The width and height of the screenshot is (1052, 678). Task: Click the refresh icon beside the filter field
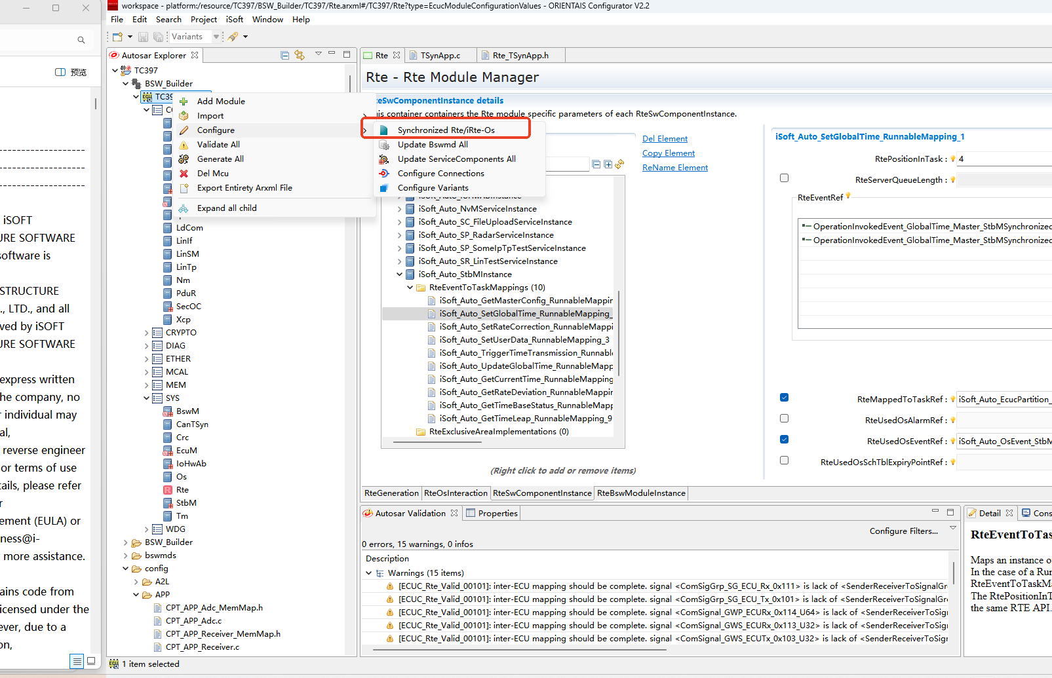pos(619,164)
